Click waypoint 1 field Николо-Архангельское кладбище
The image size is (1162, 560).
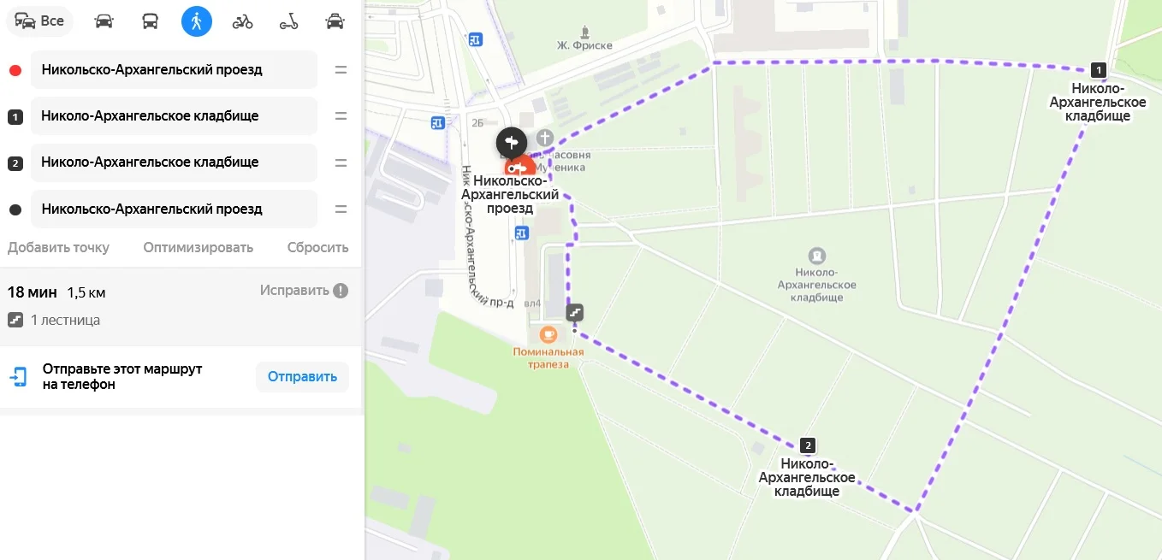tap(175, 116)
